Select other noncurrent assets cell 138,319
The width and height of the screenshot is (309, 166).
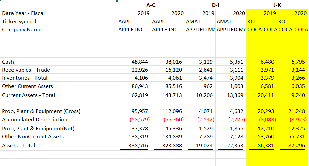tap(134, 137)
